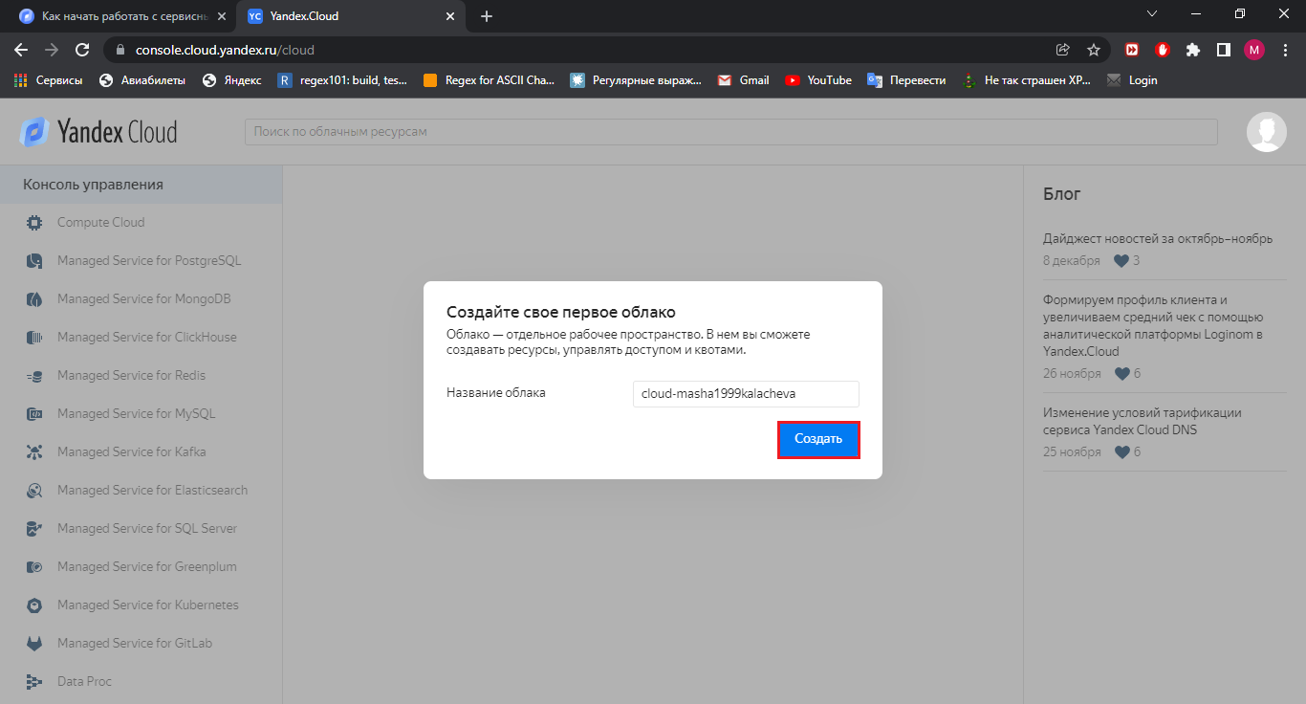
Task: Like the 26 ноября post heart
Action: click(x=1121, y=374)
